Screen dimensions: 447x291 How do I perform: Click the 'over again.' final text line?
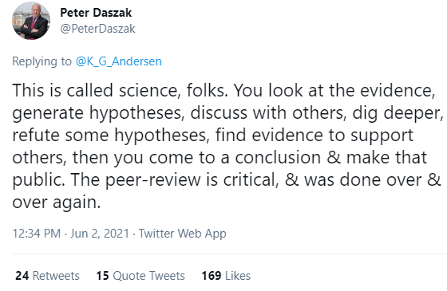(x=57, y=203)
